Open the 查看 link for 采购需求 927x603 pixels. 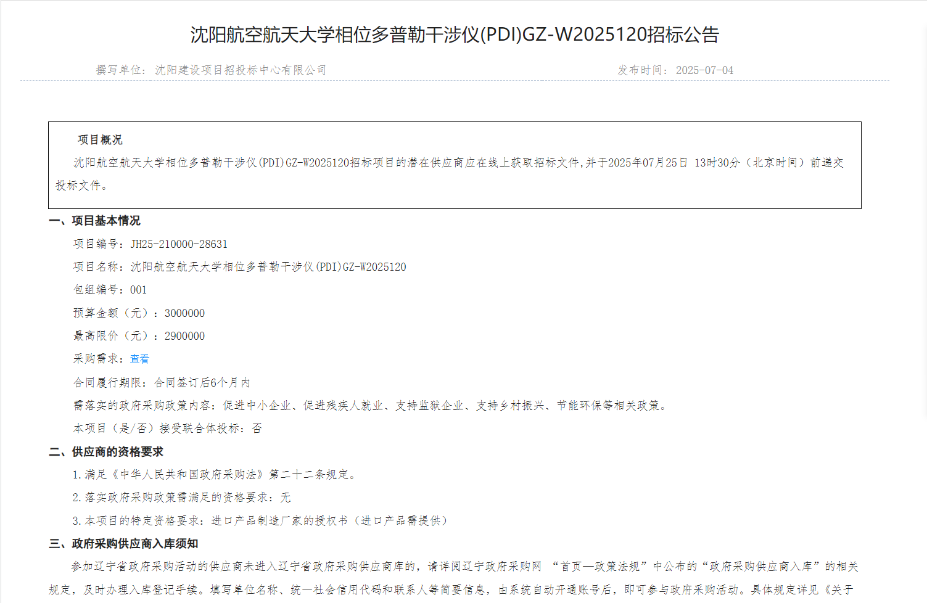tap(139, 359)
